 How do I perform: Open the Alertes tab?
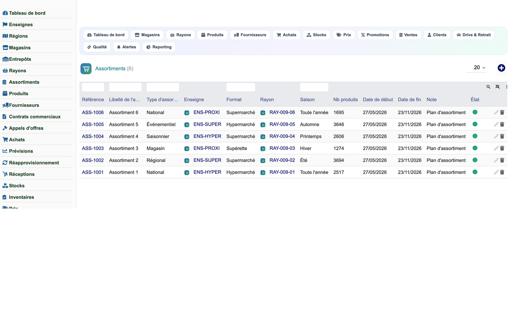coord(126,47)
